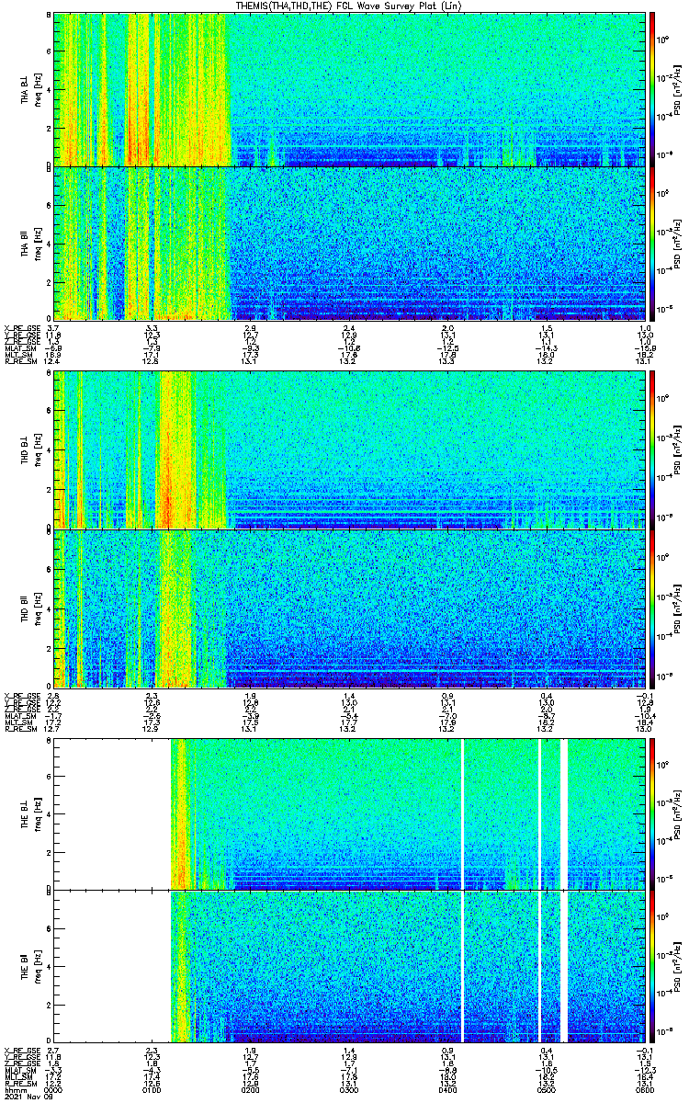Click the R_RE_SM row label below THE panels
Viewport: 689px width, 1103px height.
(20, 1082)
